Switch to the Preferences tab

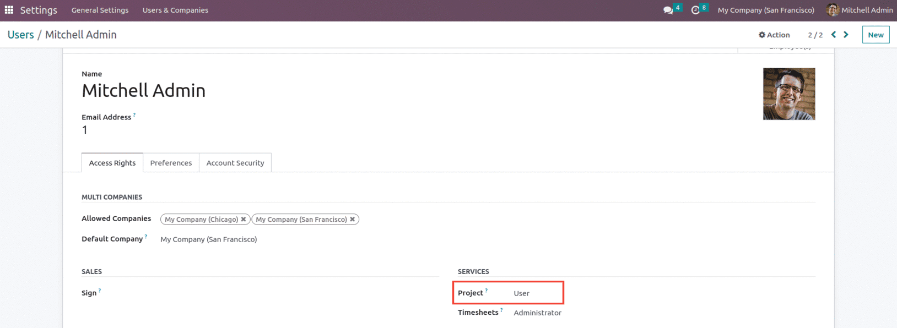tap(171, 163)
